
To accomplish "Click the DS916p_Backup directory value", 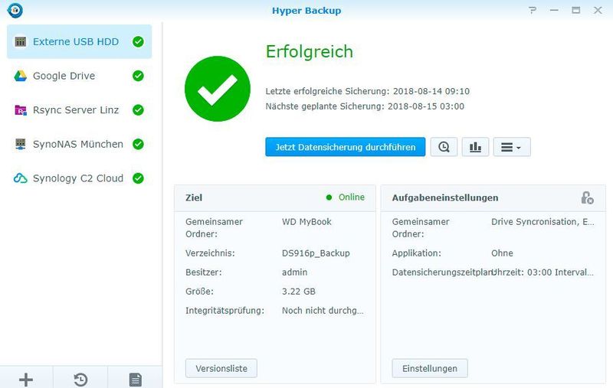I will 316,253.
